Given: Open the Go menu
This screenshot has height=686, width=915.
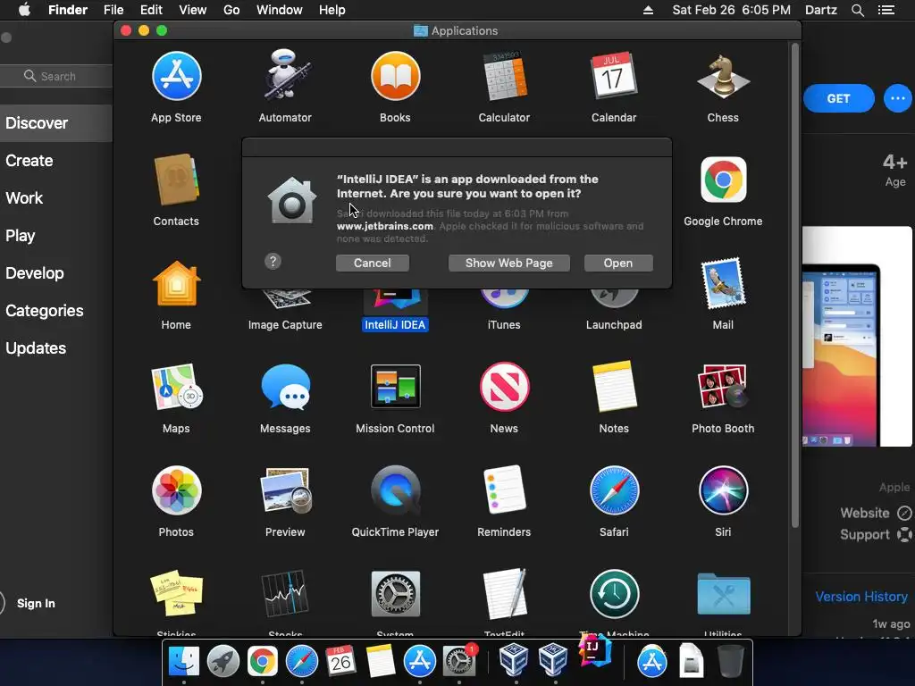Looking at the screenshot, I should pos(231,10).
